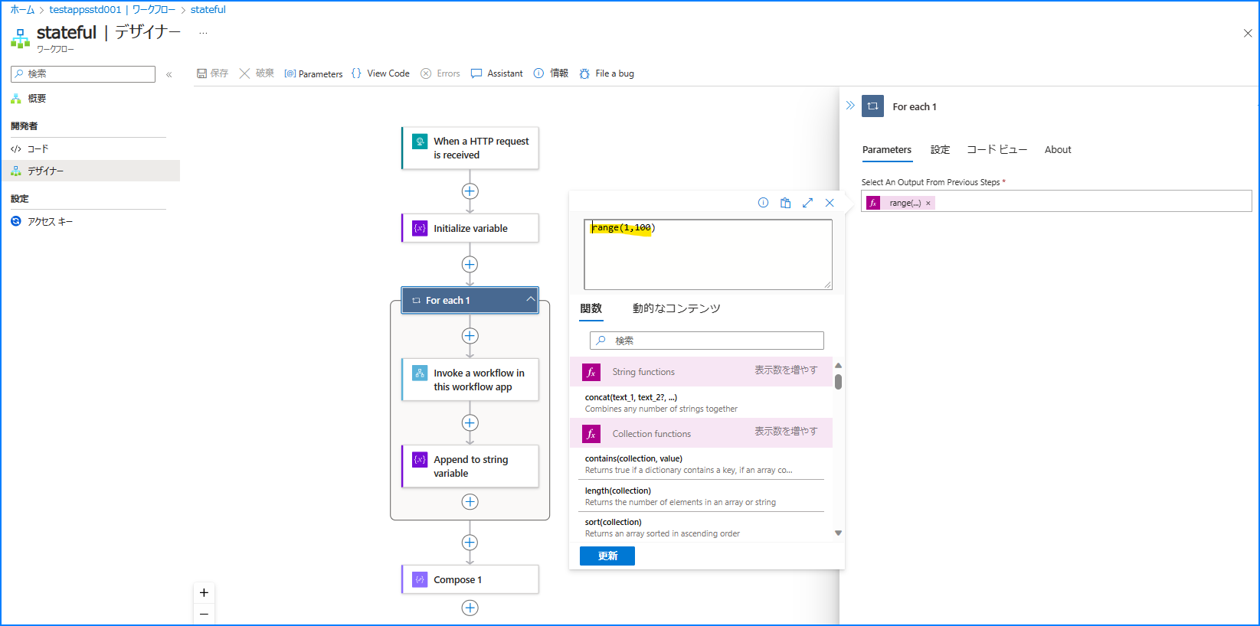Switch to the 動的なコンテンツ tab
Image resolution: width=1260 pixels, height=626 pixels.
coord(676,309)
